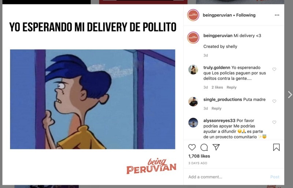Image resolution: width=293 pixels, height=188 pixels.
Task: Toggle the Following status button
Action: tap(246, 15)
